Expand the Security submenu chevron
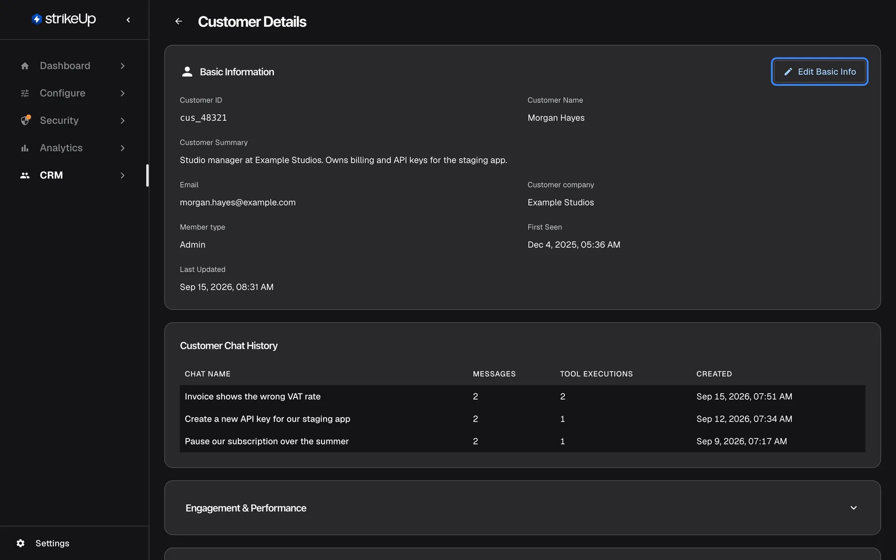 tap(122, 120)
